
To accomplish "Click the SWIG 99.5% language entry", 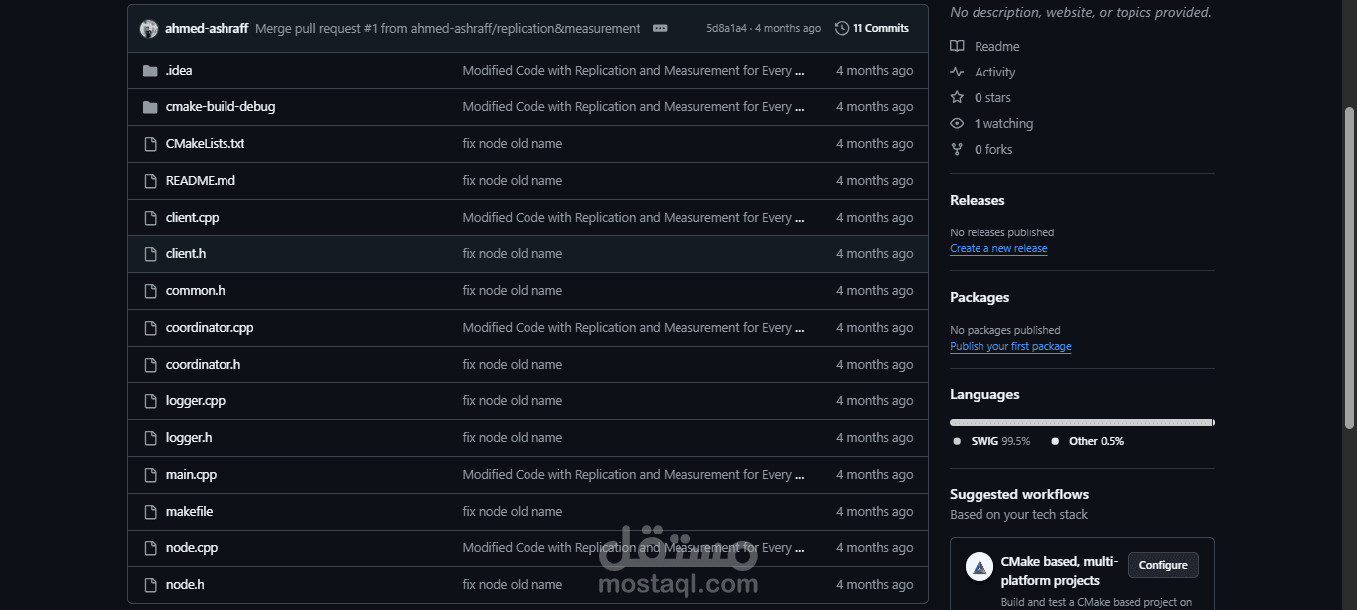I will click(x=991, y=441).
